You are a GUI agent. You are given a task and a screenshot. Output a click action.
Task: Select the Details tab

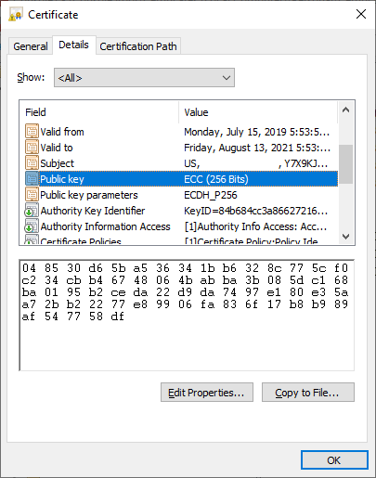point(73,45)
